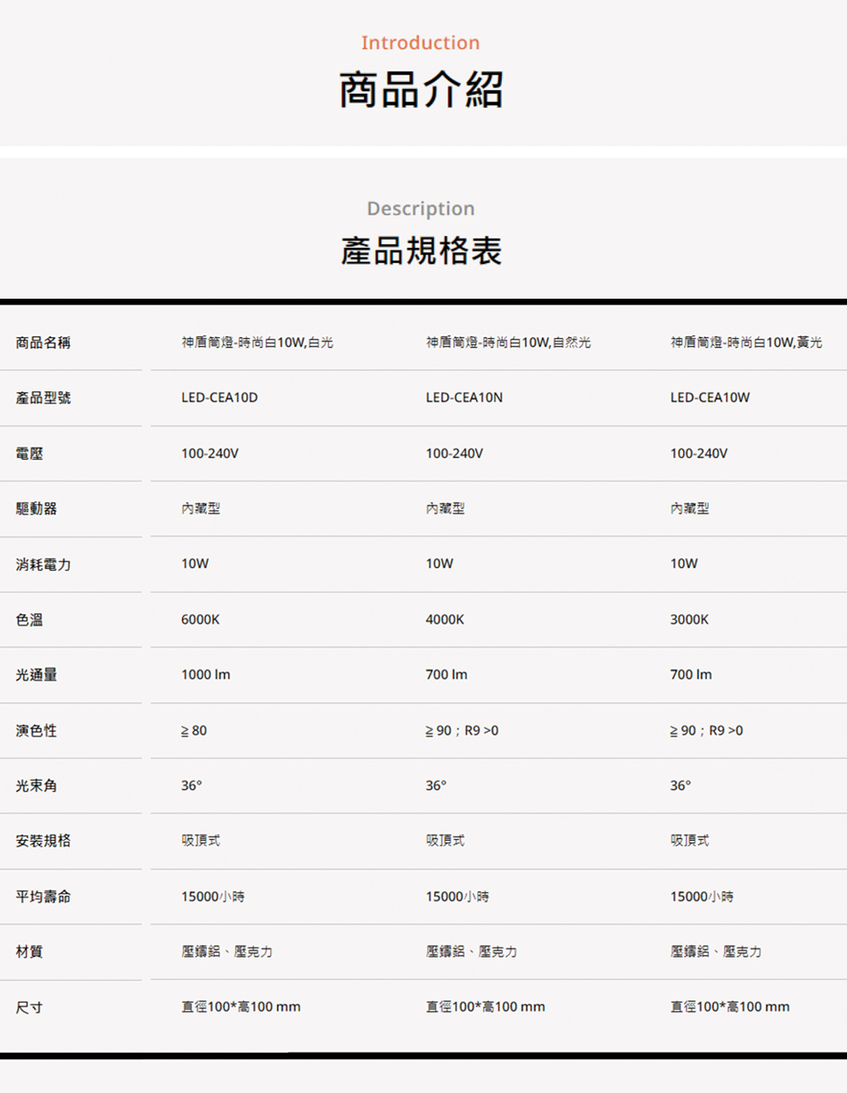Click the '商品介紹' title
Screen dimensions: 847x1093
[421, 90]
